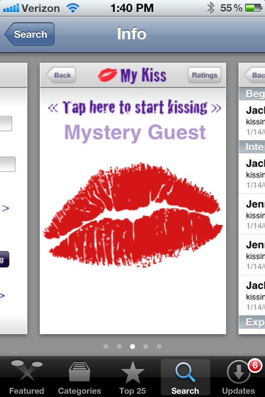
Task: Select the first page indicator dot
Action: 106,347
